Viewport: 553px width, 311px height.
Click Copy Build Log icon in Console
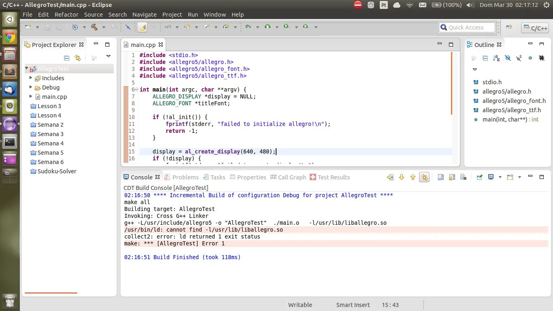[x=441, y=177]
